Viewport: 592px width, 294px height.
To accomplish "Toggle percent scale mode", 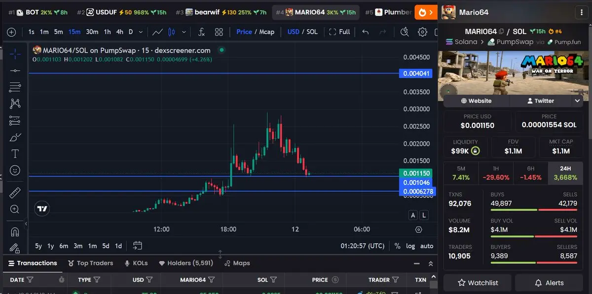I will [397, 246].
